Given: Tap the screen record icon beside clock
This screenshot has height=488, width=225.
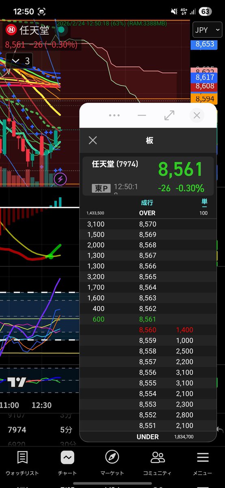Looking at the screenshot, I should click(41, 12).
